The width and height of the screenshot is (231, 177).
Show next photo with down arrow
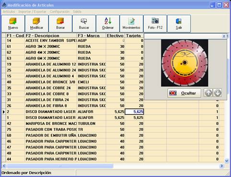pos(218,93)
